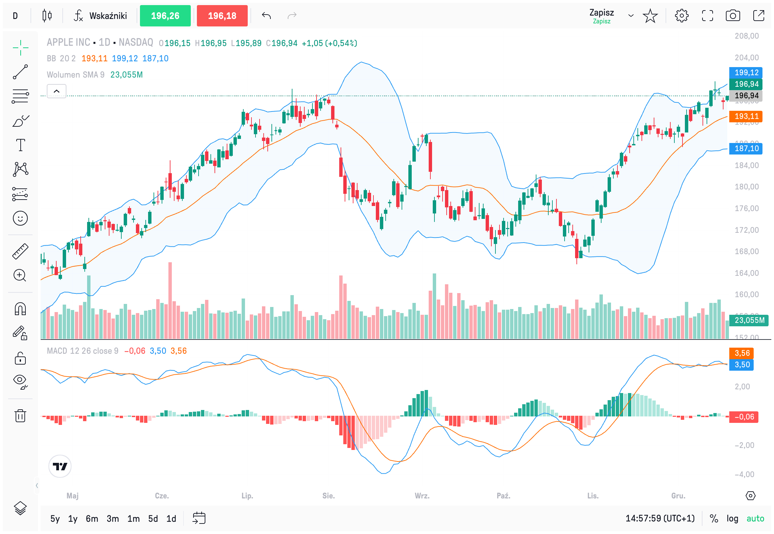
Task: Select the MACD 12 26 close 9 legend
Action: coord(83,351)
